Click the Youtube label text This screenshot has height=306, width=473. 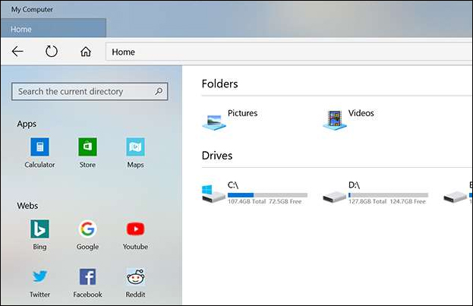click(135, 247)
